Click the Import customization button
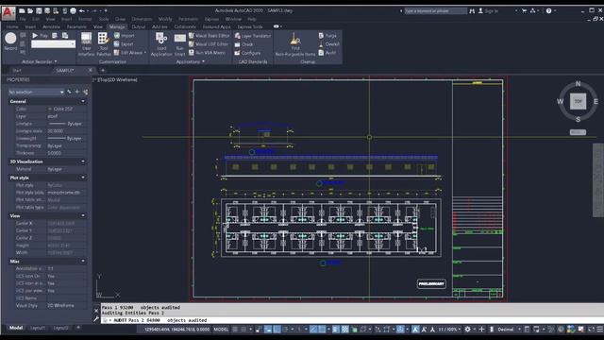Viewport: 604px width, 340px height. click(124, 36)
